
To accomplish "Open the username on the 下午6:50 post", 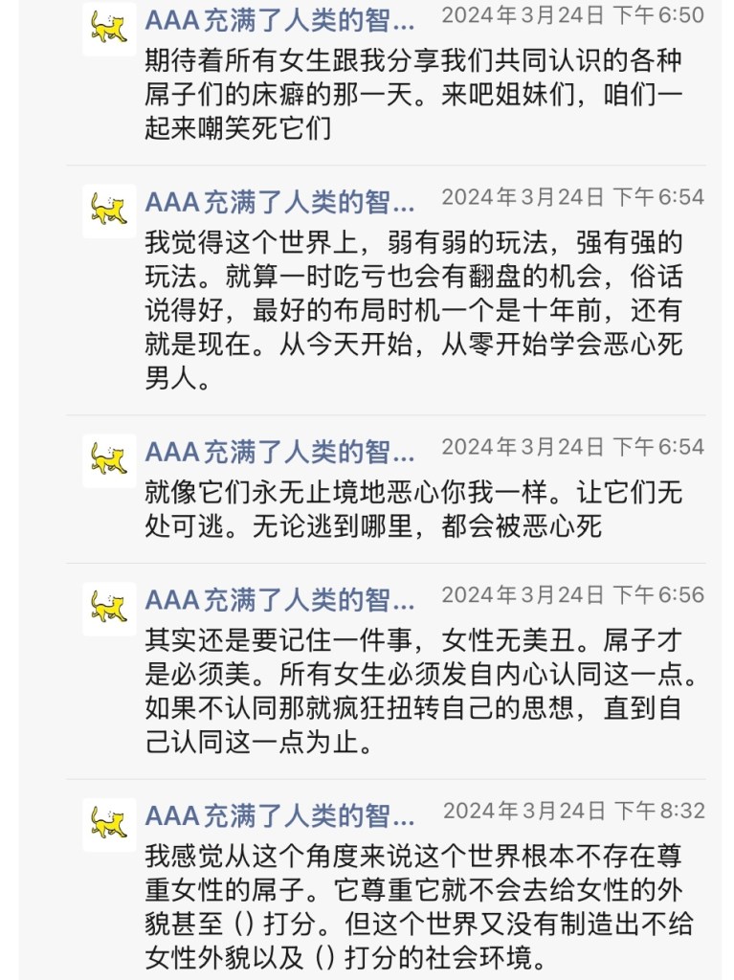I will pos(279,19).
